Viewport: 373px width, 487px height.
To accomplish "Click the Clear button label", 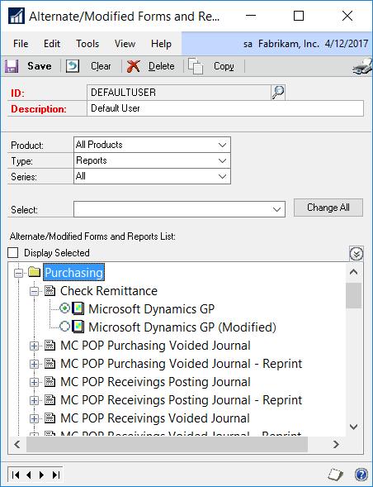I will tap(101, 66).
